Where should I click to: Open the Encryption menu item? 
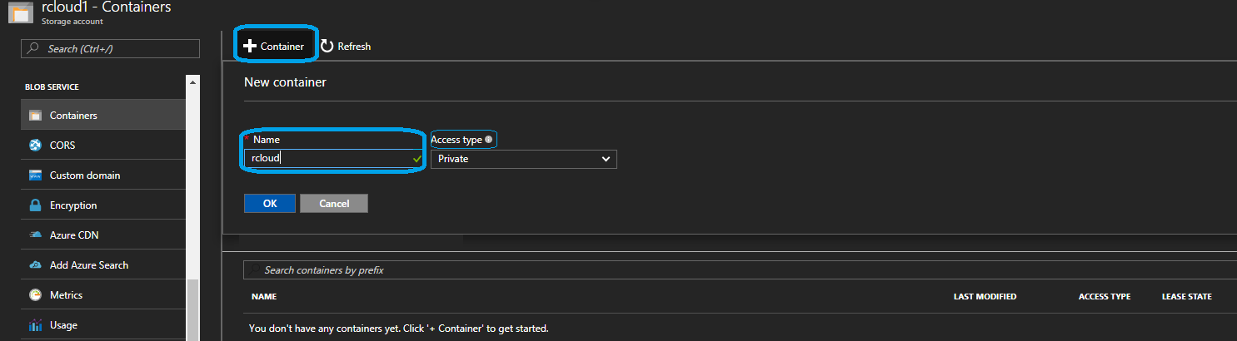pyautogui.click(x=103, y=205)
